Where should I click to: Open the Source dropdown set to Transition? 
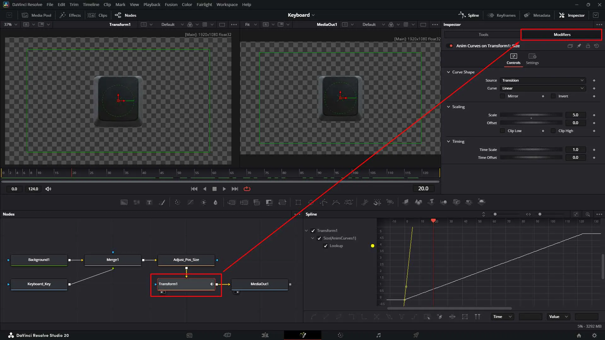coord(543,80)
